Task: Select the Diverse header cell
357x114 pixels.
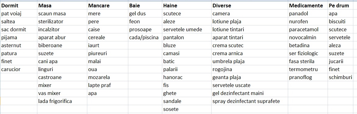Action: (250, 6)
